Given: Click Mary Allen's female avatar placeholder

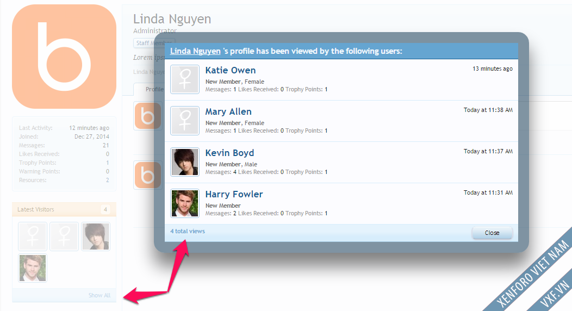Looking at the screenshot, I should pos(185,121).
